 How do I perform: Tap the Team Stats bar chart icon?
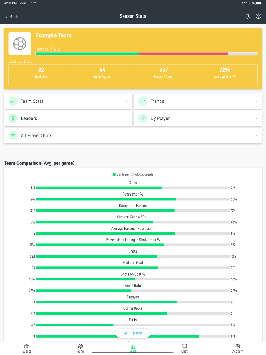pyautogui.click(x=13, y=101)
